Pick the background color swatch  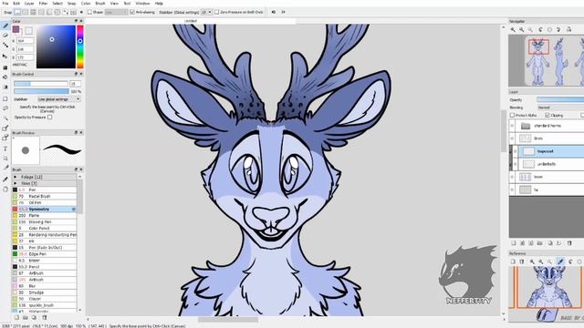[x=28, y=30]
